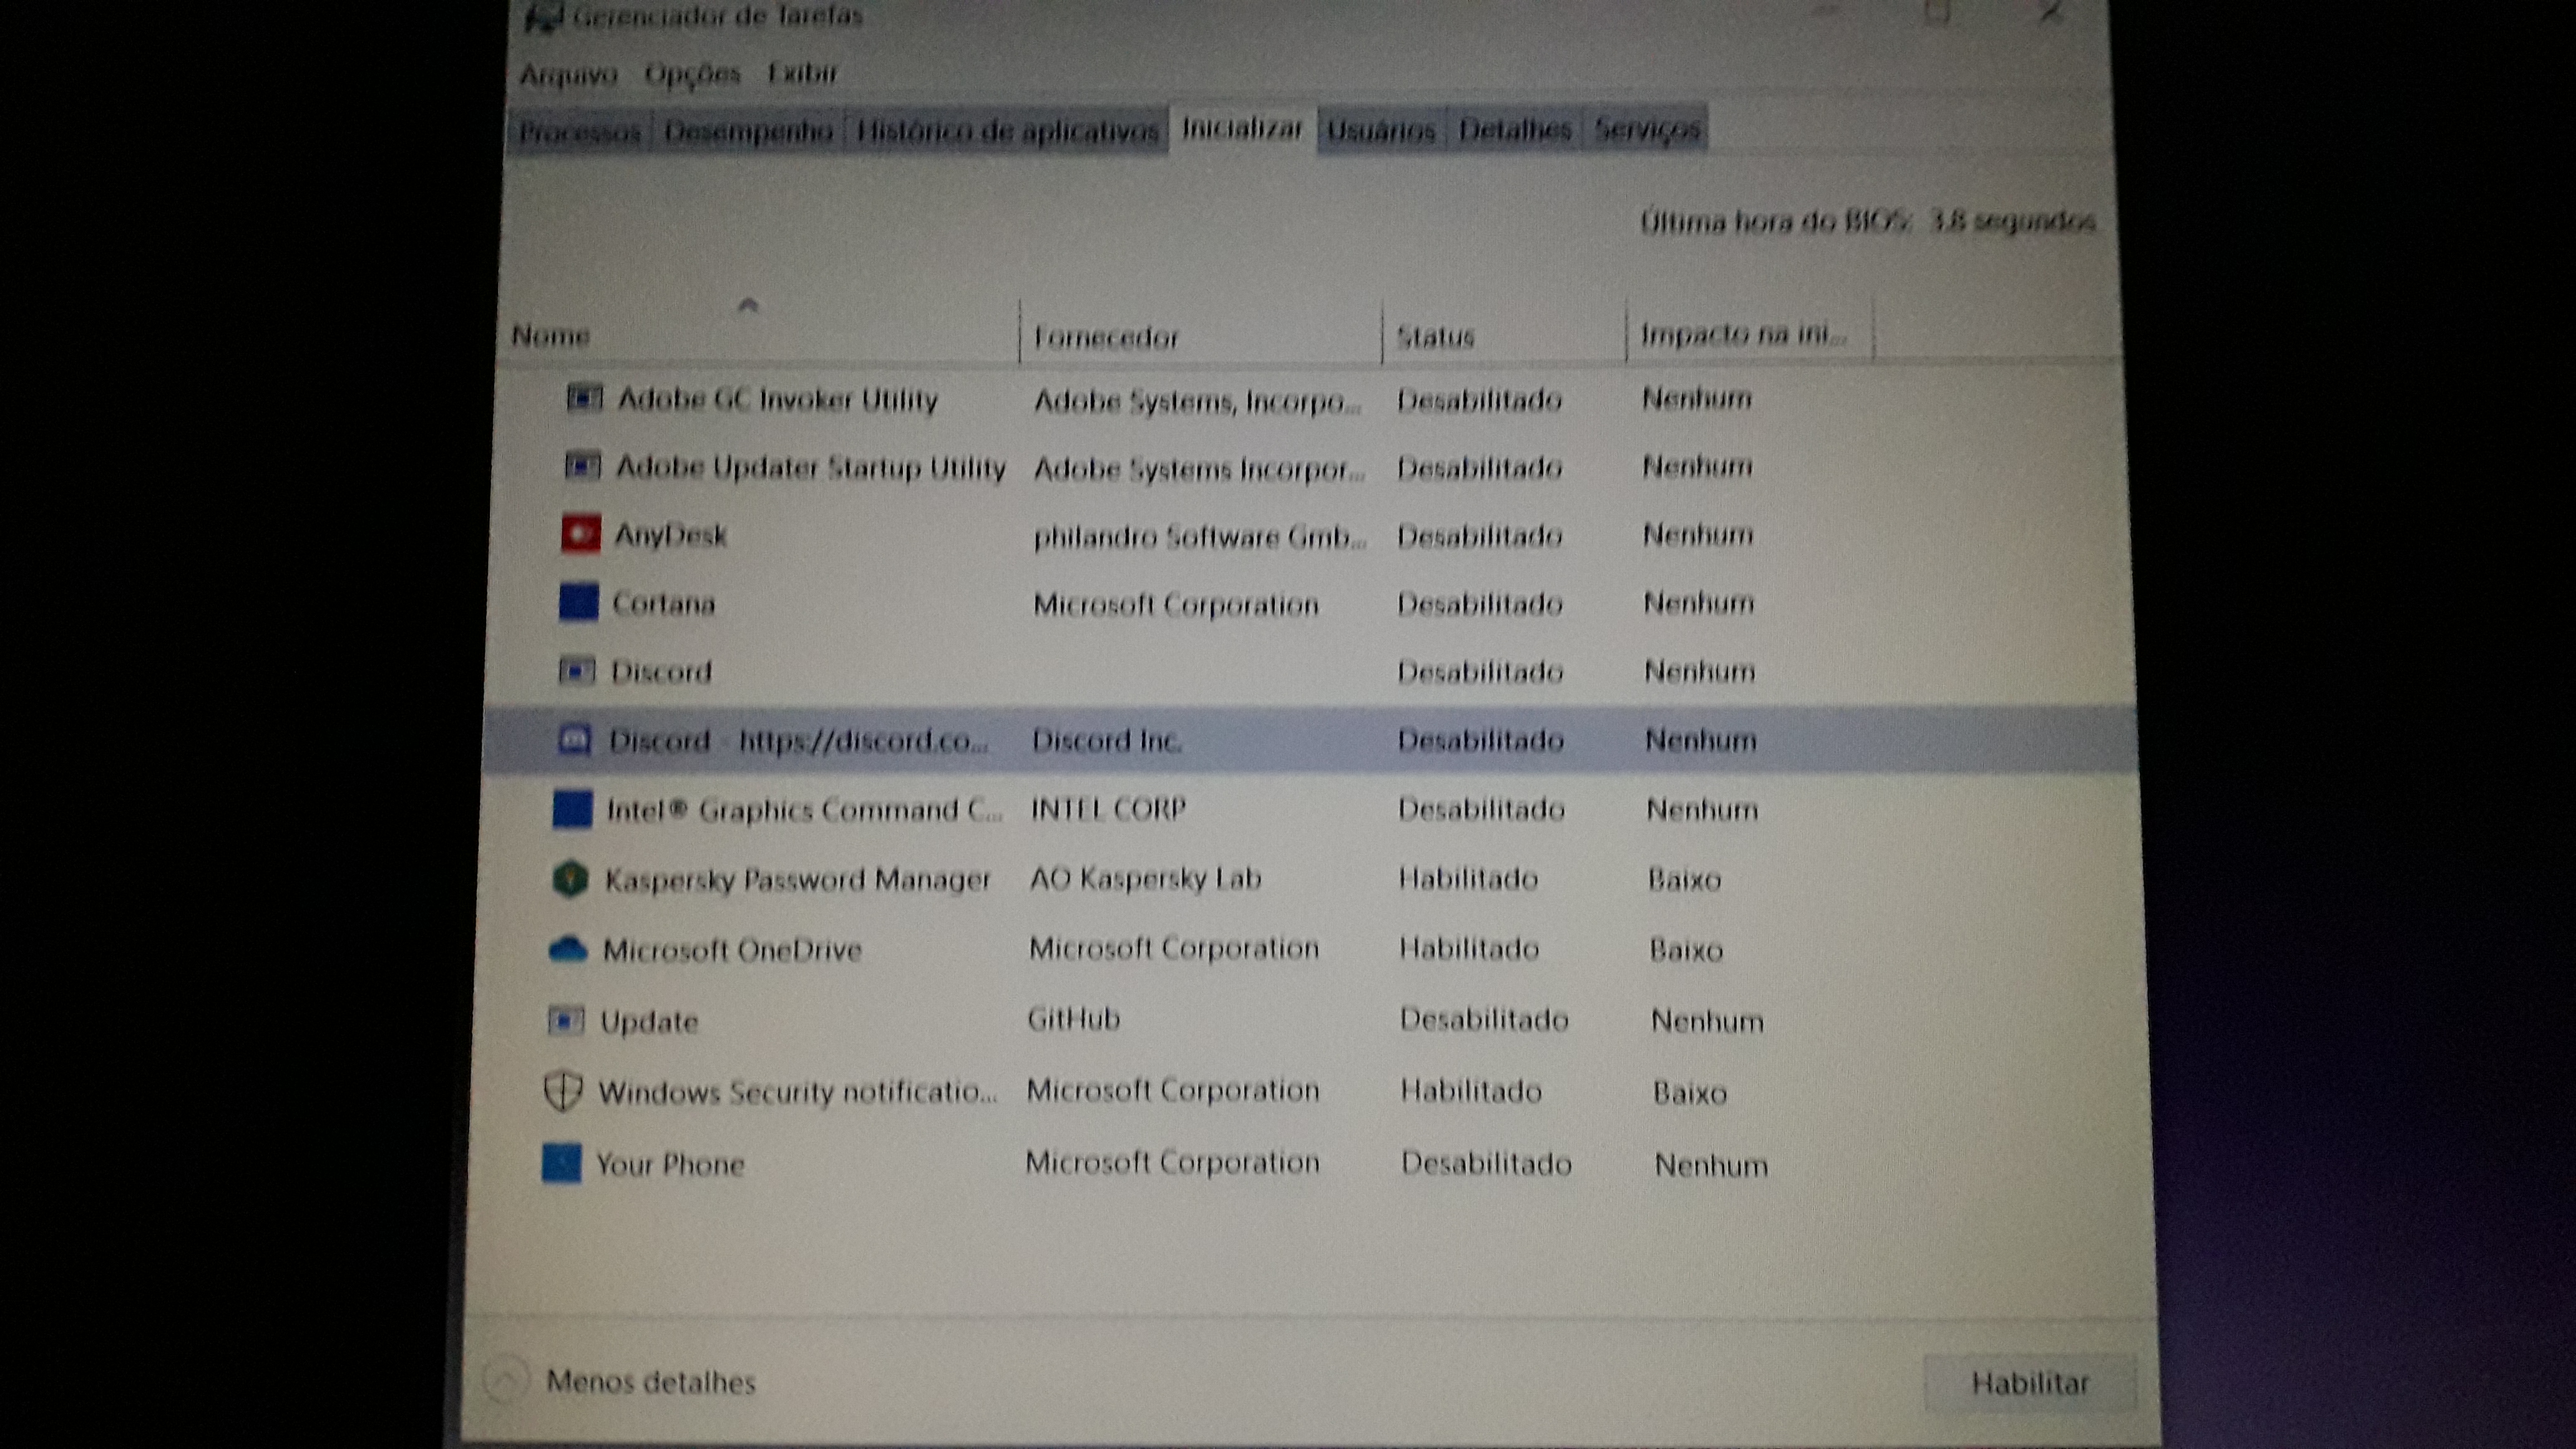Sort by the Fornecedor column header
This screenshot has width=2576, height=1449.
1106,337
